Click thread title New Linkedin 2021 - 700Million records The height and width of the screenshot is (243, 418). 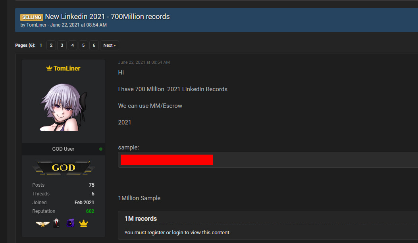click(107, 17)
